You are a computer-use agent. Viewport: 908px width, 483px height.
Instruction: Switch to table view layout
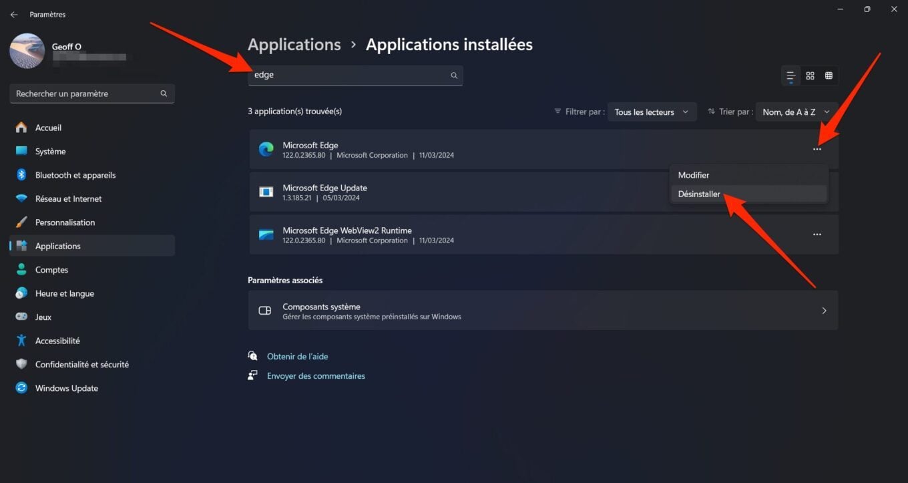(829, 75)
